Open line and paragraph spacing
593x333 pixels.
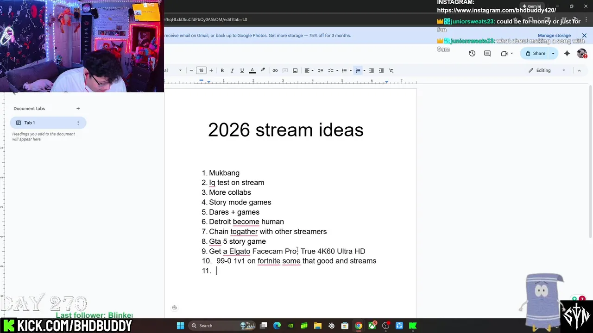[321, 70]
